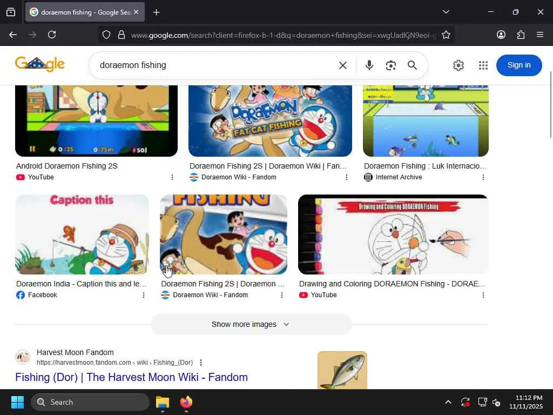Start search by voice microphone

[369, 65]
